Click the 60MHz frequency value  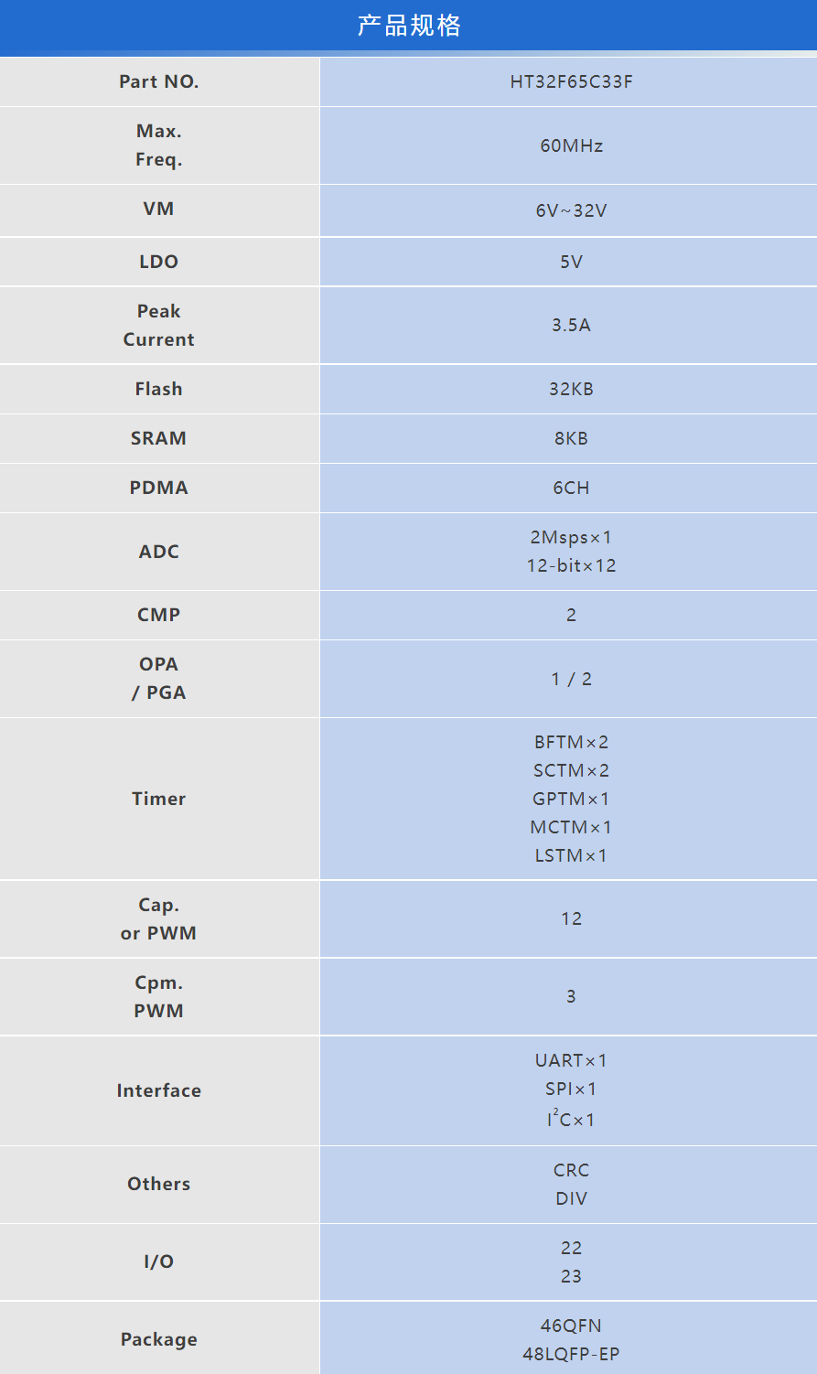[571, 145]
